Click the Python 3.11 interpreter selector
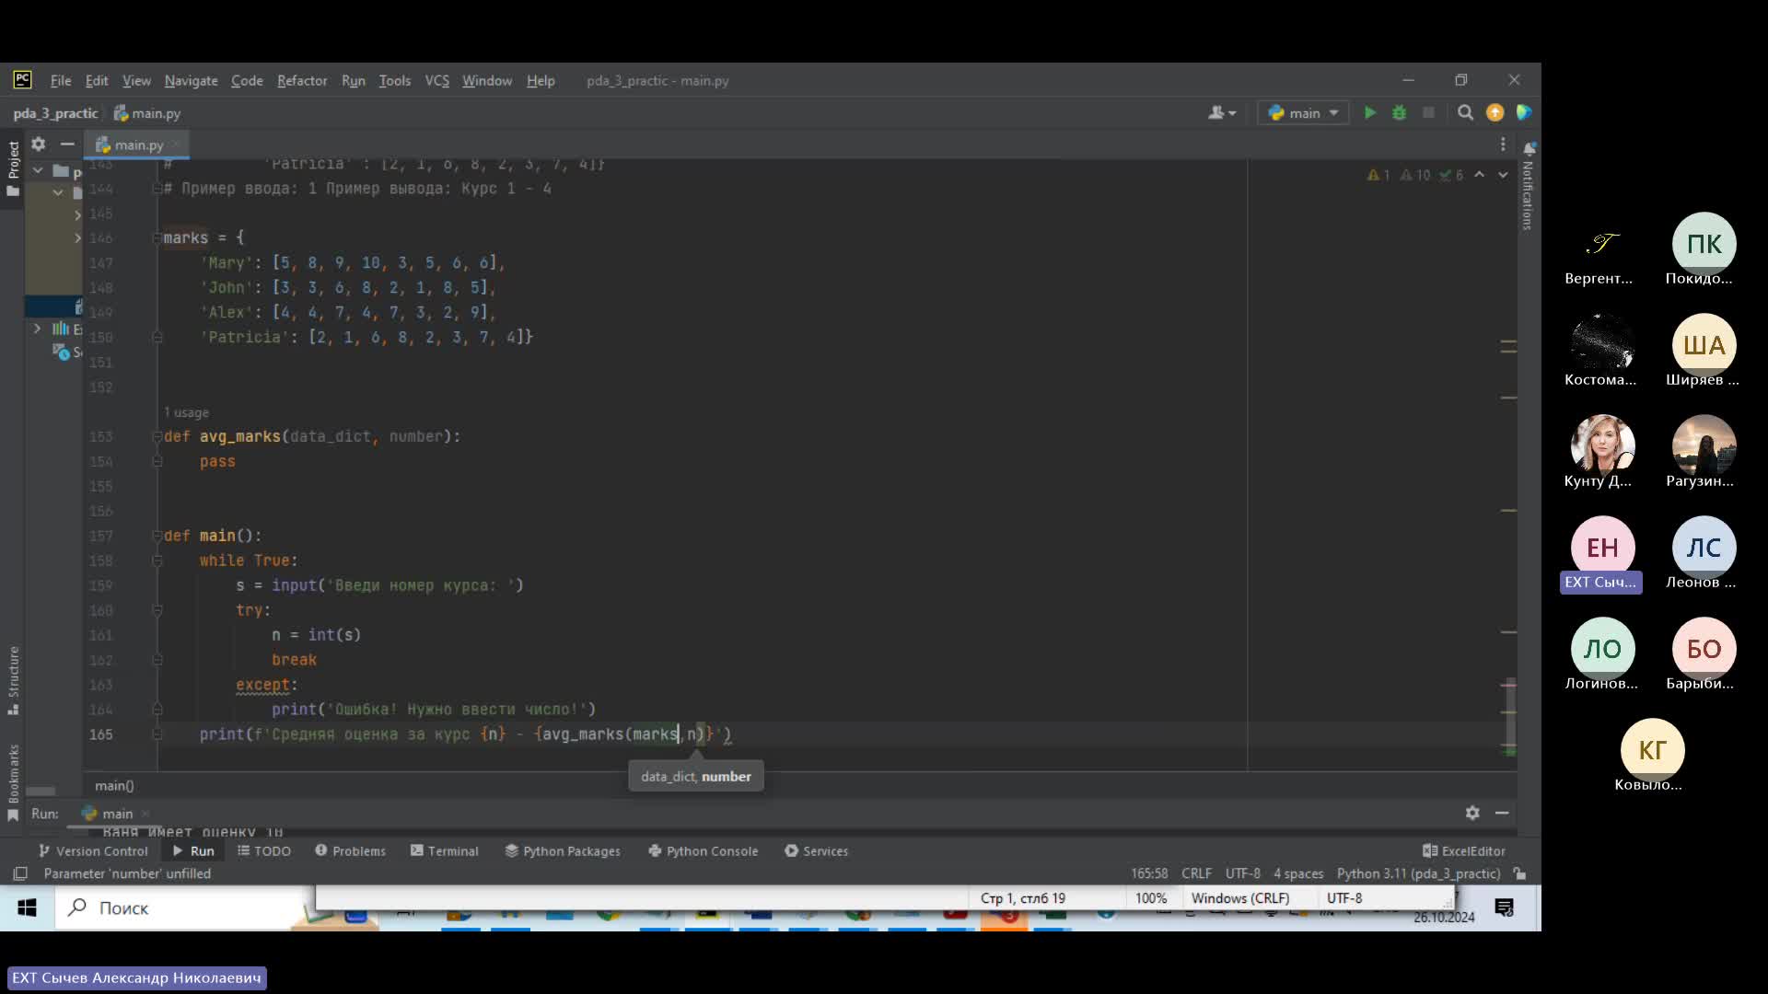The height and width of the screenshot is (994, 1768). [1418, 873]
